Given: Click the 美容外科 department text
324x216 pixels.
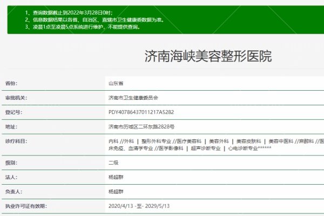Looking at the screenshot, I should click(219, 141).
